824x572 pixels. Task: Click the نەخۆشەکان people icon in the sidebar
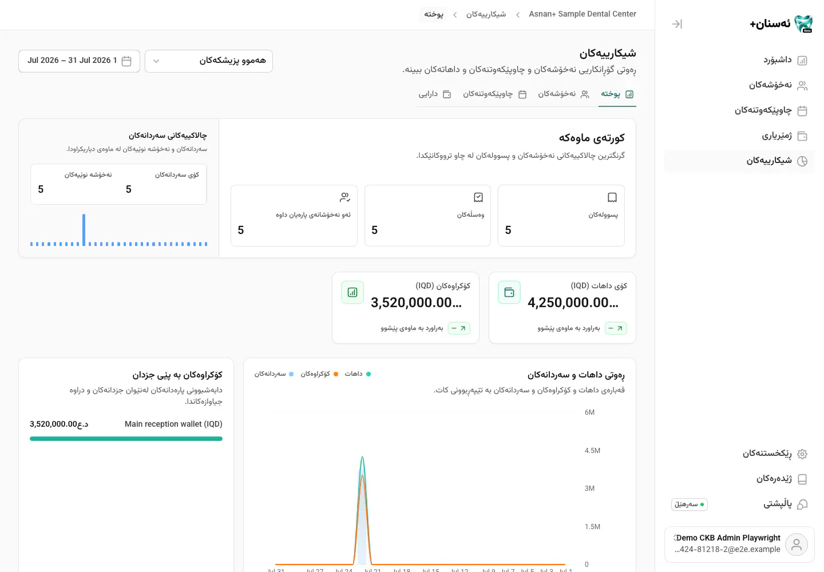tap(802, 86)
